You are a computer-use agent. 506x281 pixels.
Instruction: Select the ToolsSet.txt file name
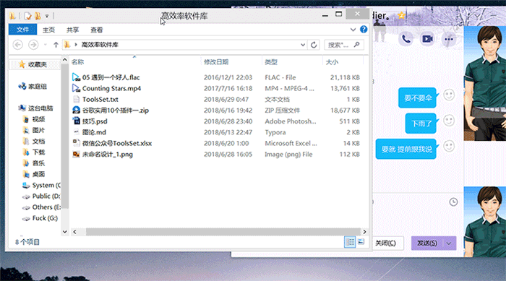click(100, 100)
